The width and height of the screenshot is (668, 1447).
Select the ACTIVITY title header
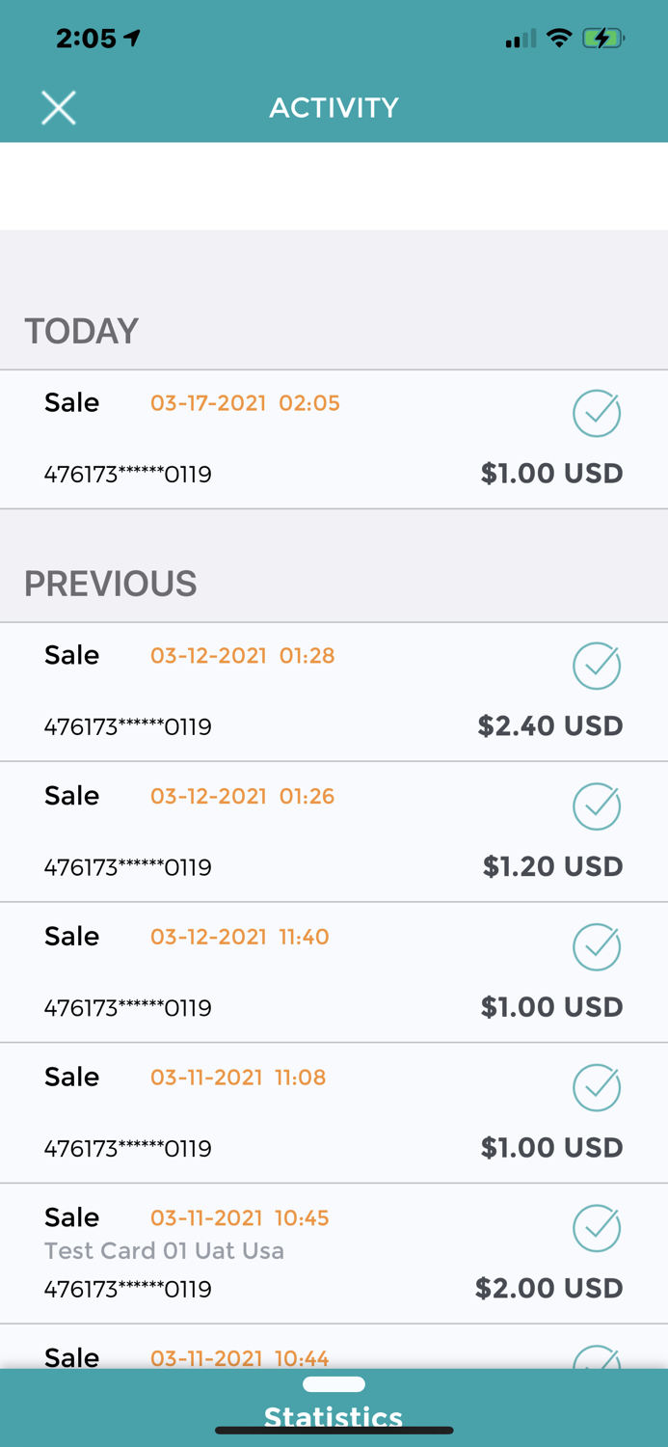pos(334,107)
